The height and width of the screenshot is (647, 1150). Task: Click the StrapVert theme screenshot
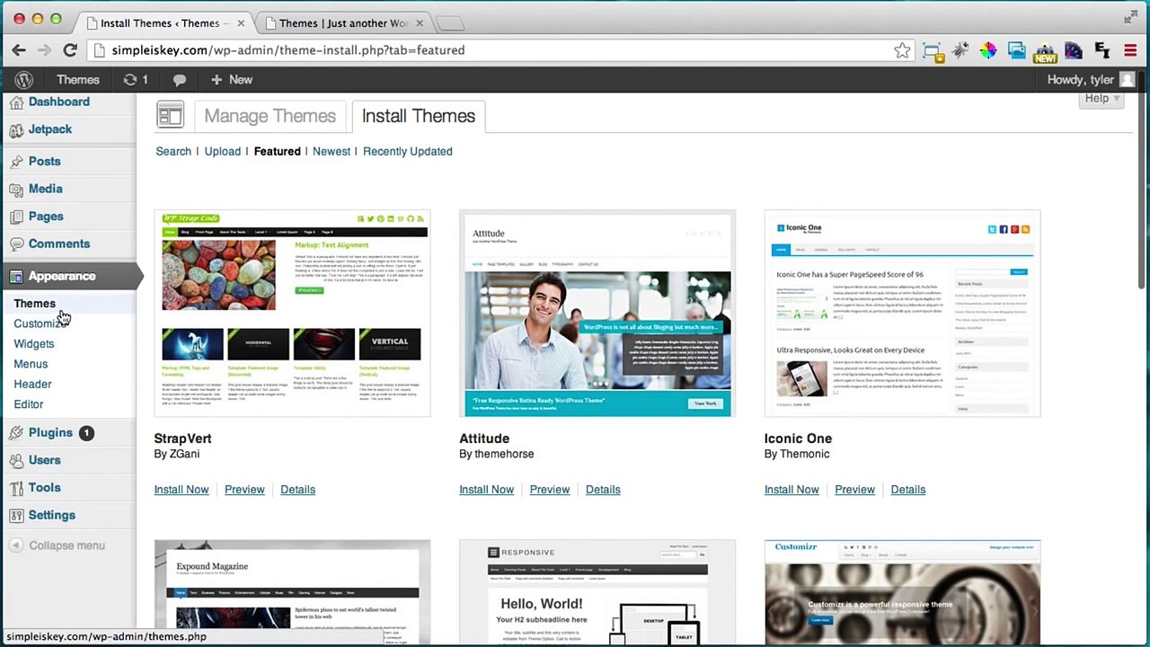(x=292, y=314)
